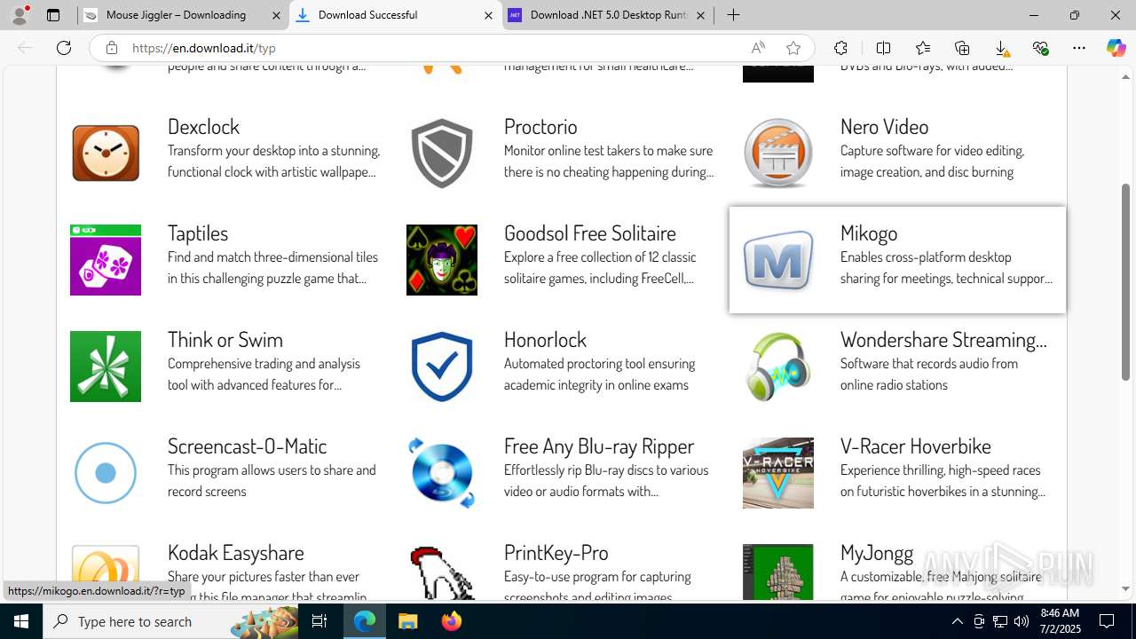Open Split screen view
The width and height of the screenshot is (1136, 639).
[x=883, y=48]
